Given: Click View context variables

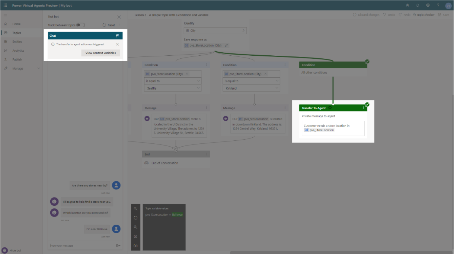Looking at the screenshot, I should click(101, 53).
